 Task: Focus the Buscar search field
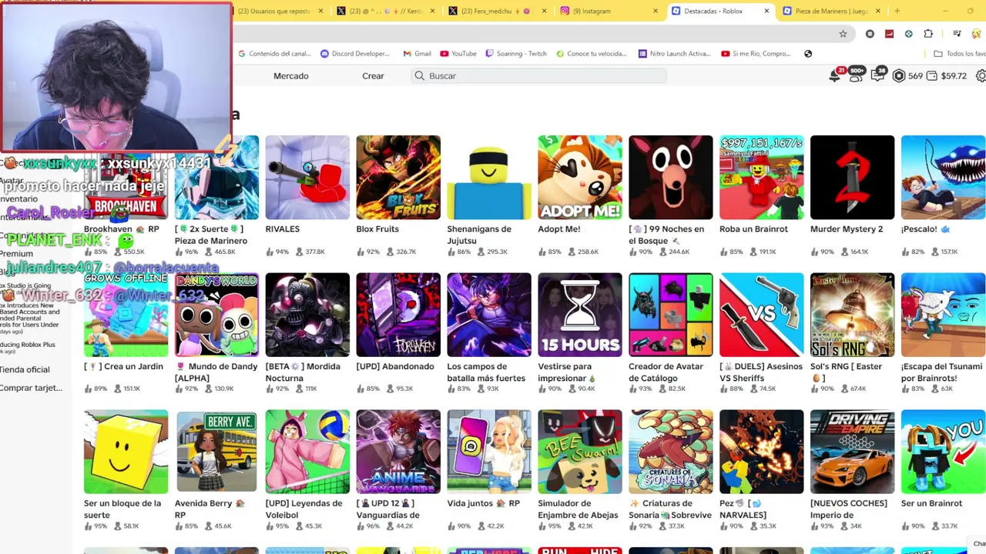538,75
